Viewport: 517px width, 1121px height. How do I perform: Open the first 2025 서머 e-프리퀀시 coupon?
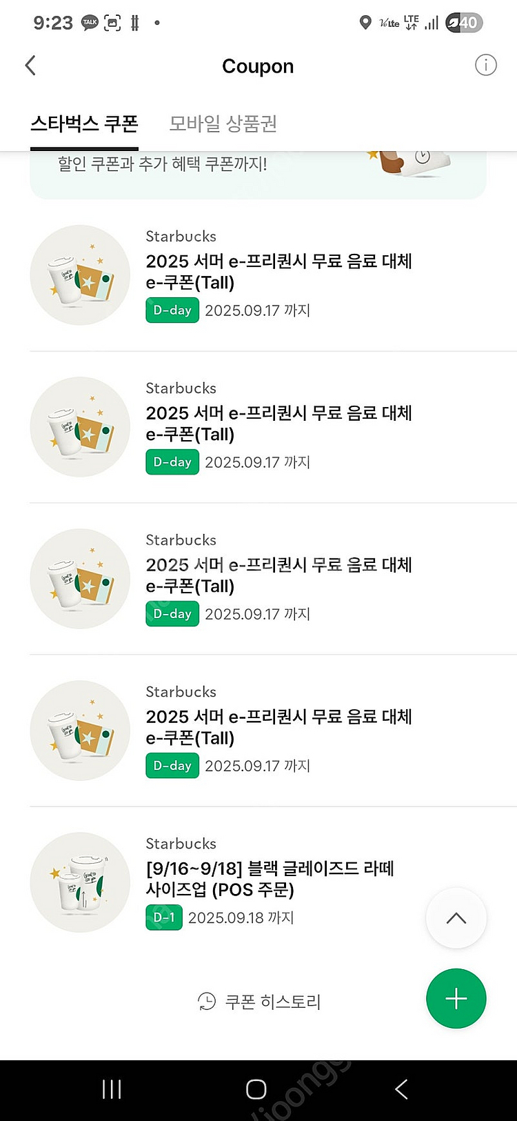(278, 272)
